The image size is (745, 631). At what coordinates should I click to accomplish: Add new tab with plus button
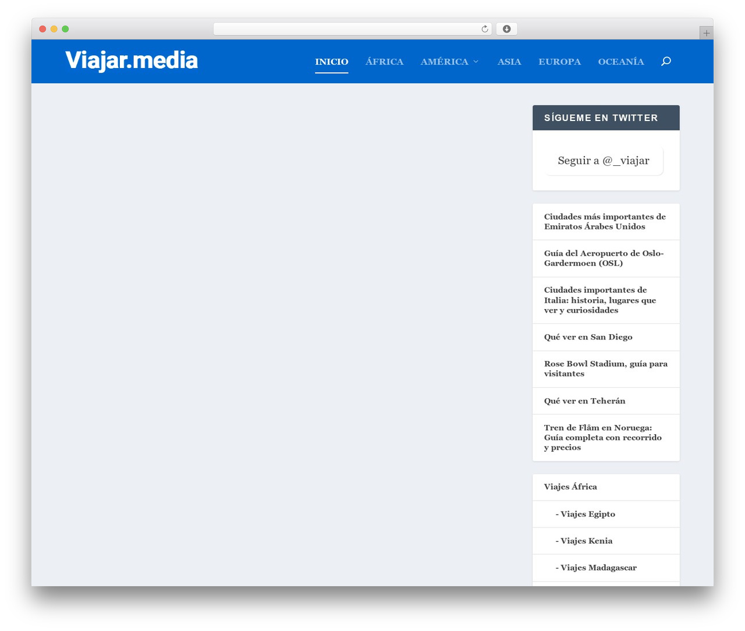[706, 33]
